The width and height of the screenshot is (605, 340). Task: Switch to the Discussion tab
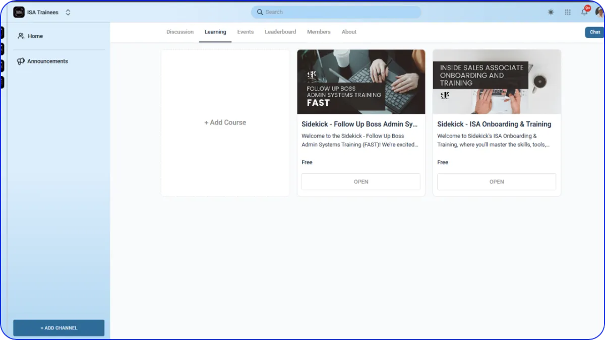click(180, 32)
